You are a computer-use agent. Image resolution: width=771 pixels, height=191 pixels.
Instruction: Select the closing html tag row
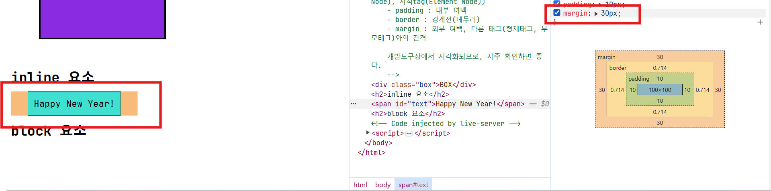372,152
